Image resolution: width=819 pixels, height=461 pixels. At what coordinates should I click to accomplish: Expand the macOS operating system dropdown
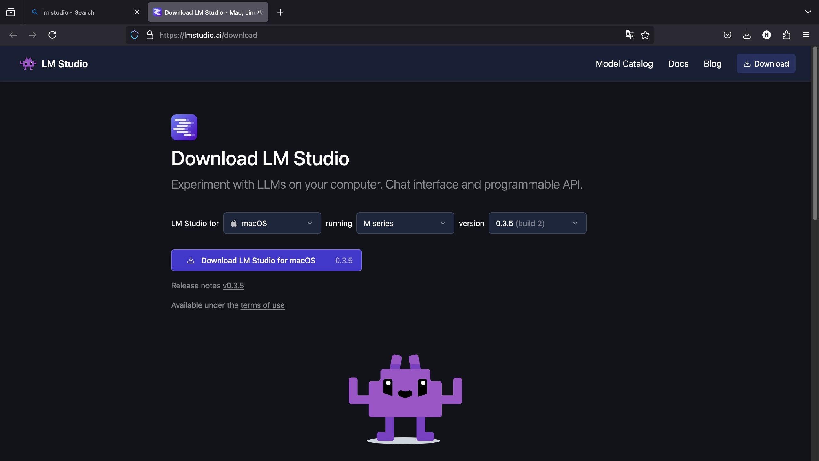click(272, 223)
